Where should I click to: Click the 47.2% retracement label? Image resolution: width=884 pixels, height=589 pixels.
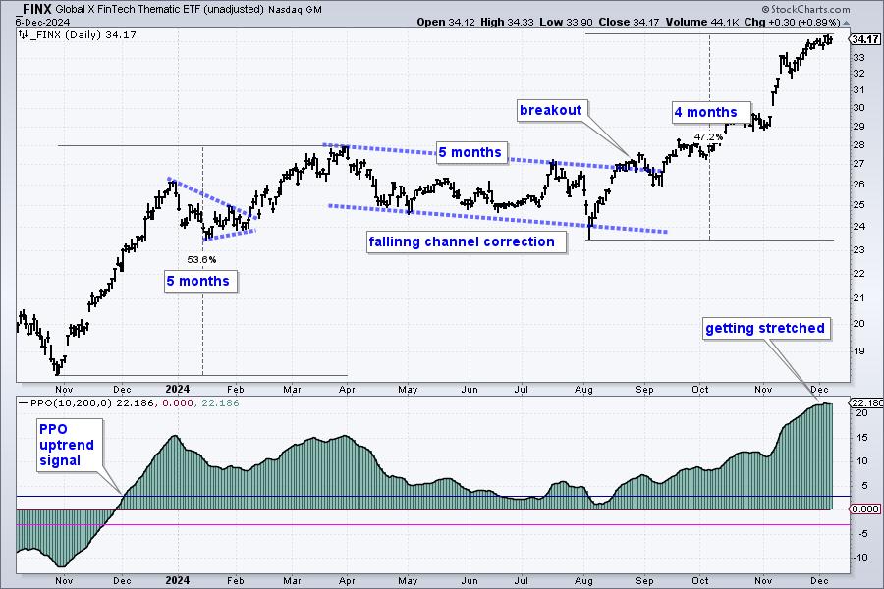[708, 136]
